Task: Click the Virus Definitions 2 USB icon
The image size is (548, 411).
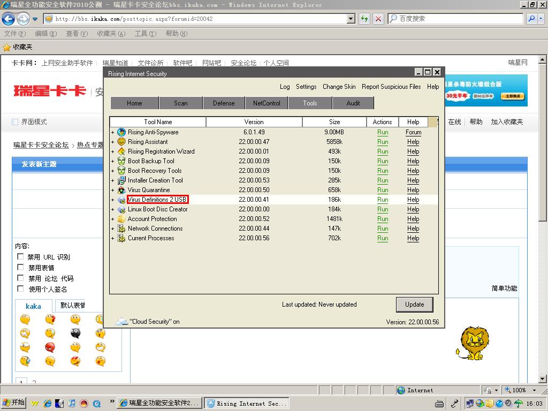Action: (121, 200)
